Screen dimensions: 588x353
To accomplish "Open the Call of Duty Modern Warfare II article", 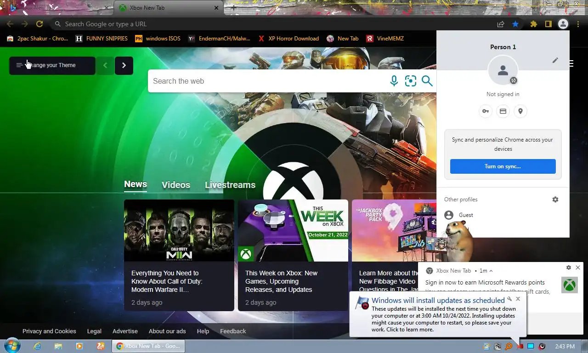I will pyautogui.click(x=179, y=255).
